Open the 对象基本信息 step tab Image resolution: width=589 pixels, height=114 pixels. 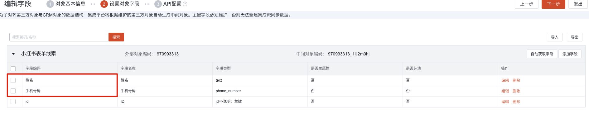point(70,4)
